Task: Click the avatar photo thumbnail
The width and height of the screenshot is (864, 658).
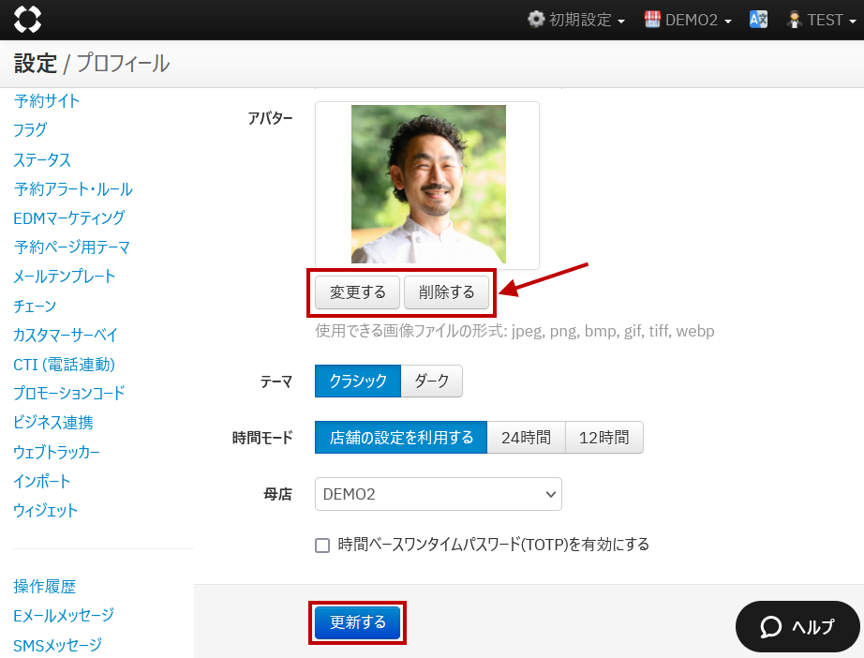Action: click(428, 184)
